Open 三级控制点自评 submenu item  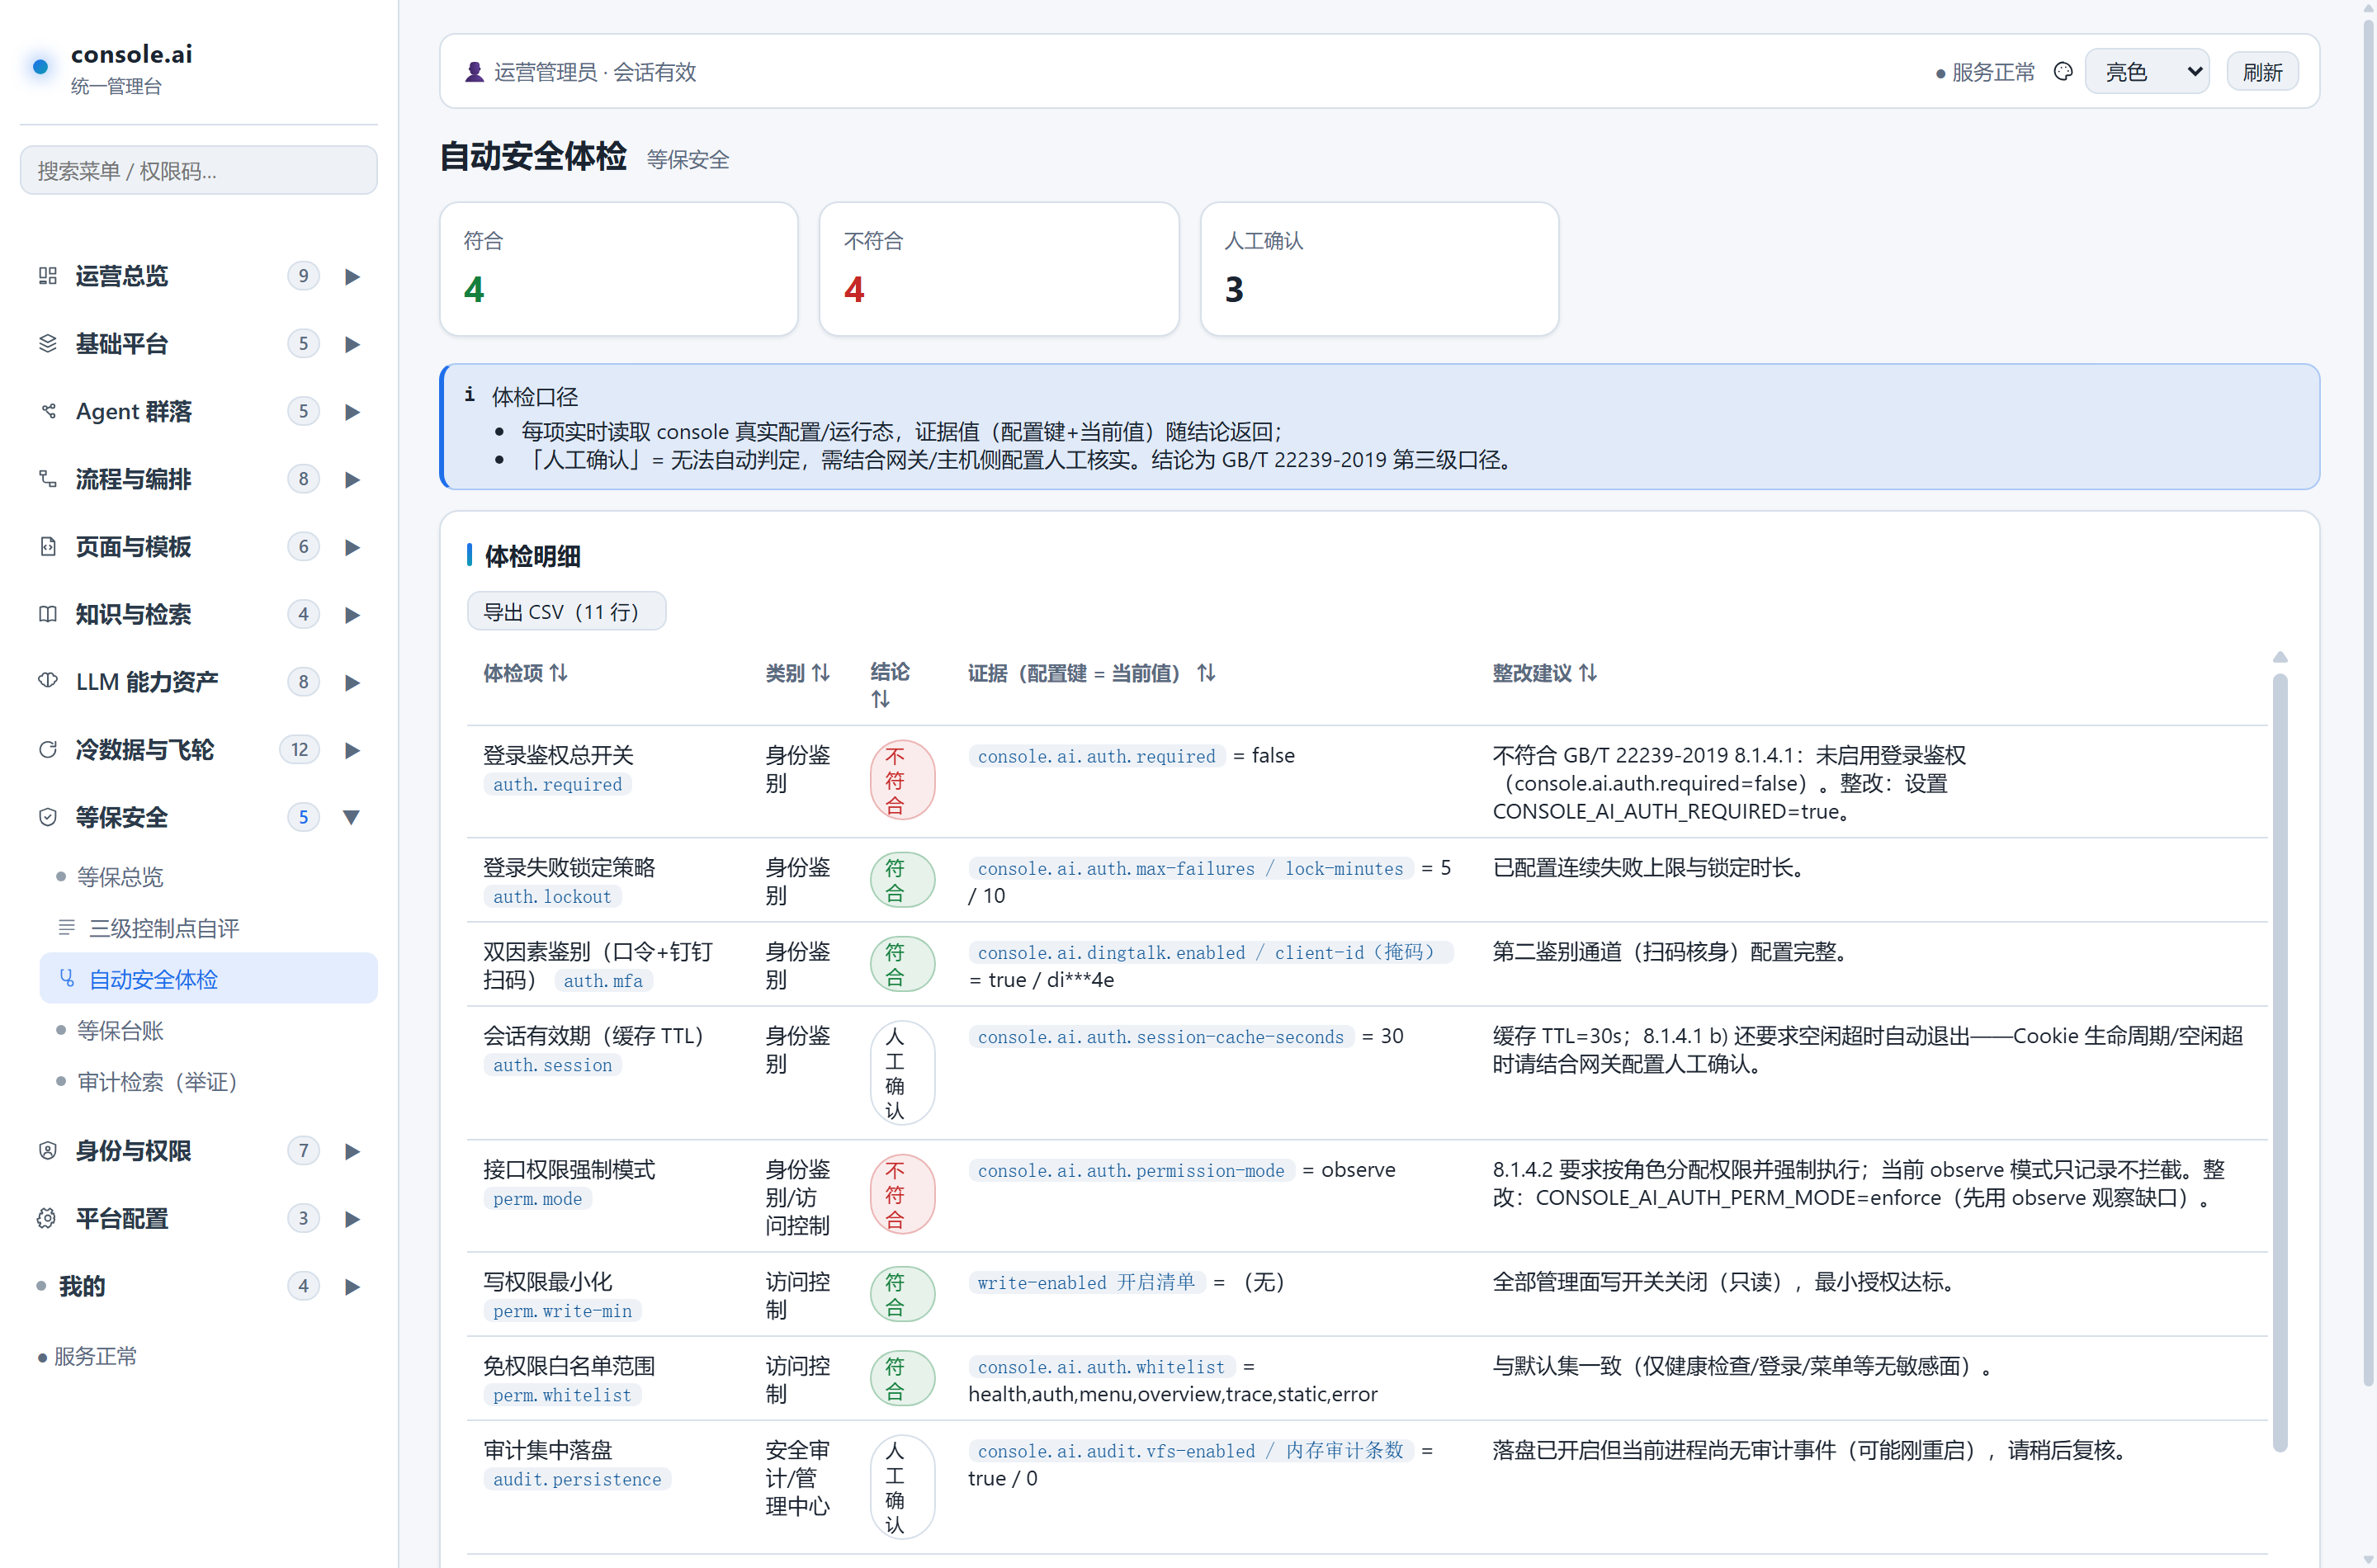pos(208,928)
